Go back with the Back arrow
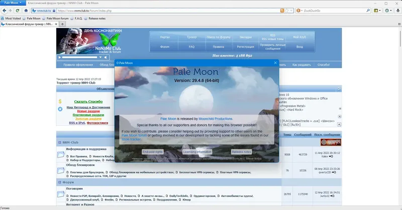Image resolution: width=402 pixels, height=210 pixels. [5, 11]
